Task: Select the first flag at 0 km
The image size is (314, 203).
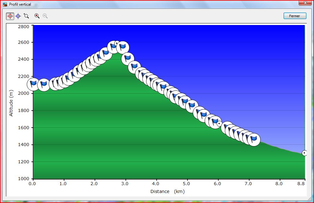Action: tap(33, 84)
